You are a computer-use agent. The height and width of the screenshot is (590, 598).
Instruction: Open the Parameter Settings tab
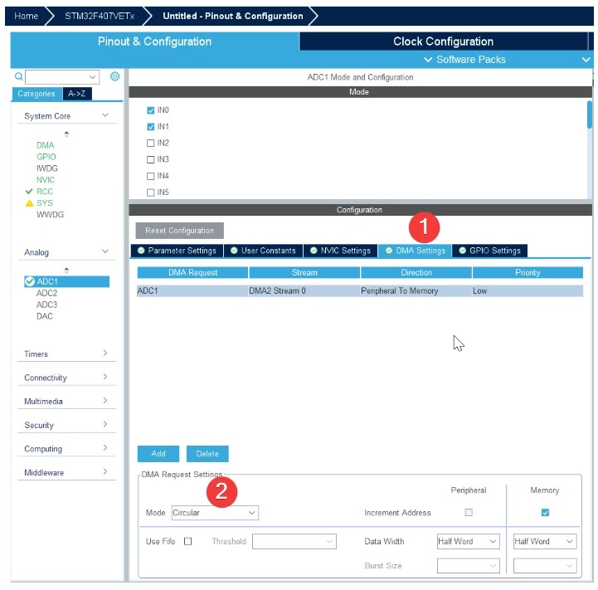pos(177,251)
